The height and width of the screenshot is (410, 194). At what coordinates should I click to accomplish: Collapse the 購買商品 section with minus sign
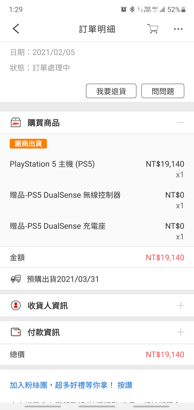click(x=181, y=123)
